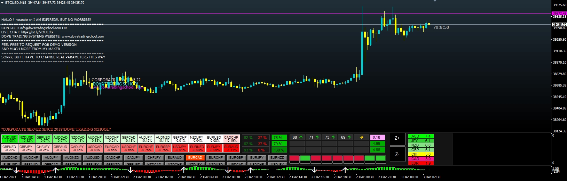Switch chart to the grey AUDJPY button
The height and width of the screenshot is (181, 567).
(x=52, y=158)
